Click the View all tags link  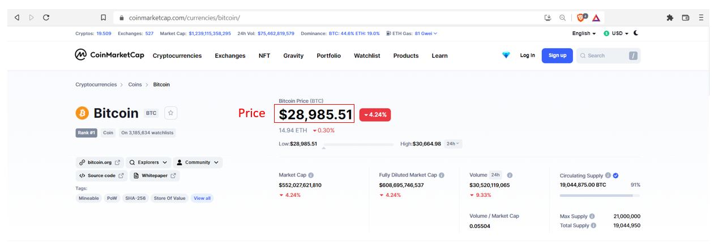202,198
